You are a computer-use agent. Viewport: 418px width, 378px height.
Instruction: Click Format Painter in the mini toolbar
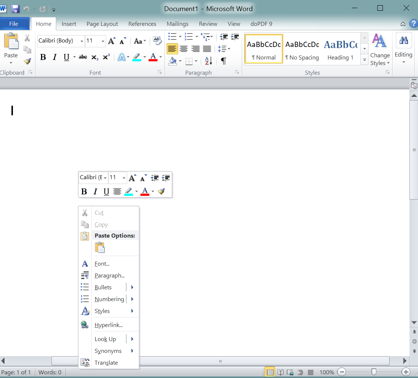pyautogui.click(x=161, y=191)
